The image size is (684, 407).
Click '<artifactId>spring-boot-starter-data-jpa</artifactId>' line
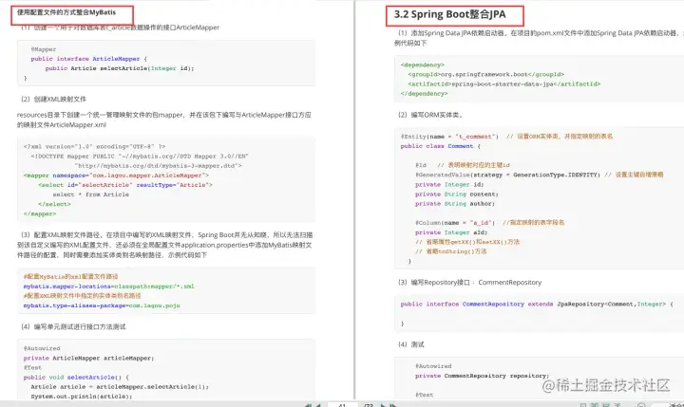point(504,84)
